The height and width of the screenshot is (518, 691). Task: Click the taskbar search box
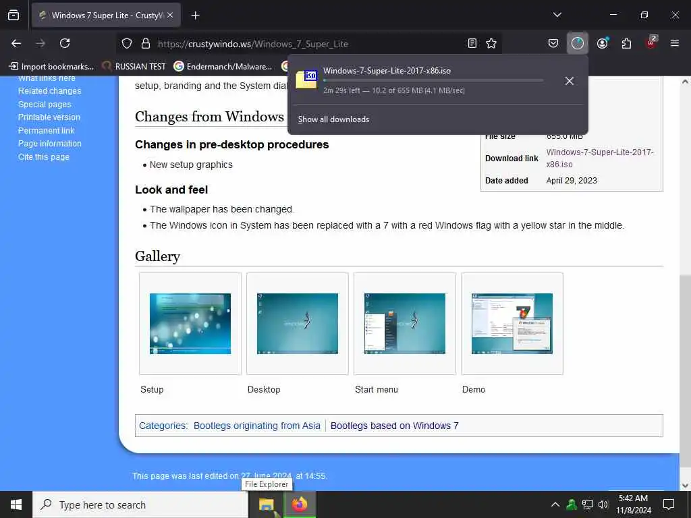[140, 505]
